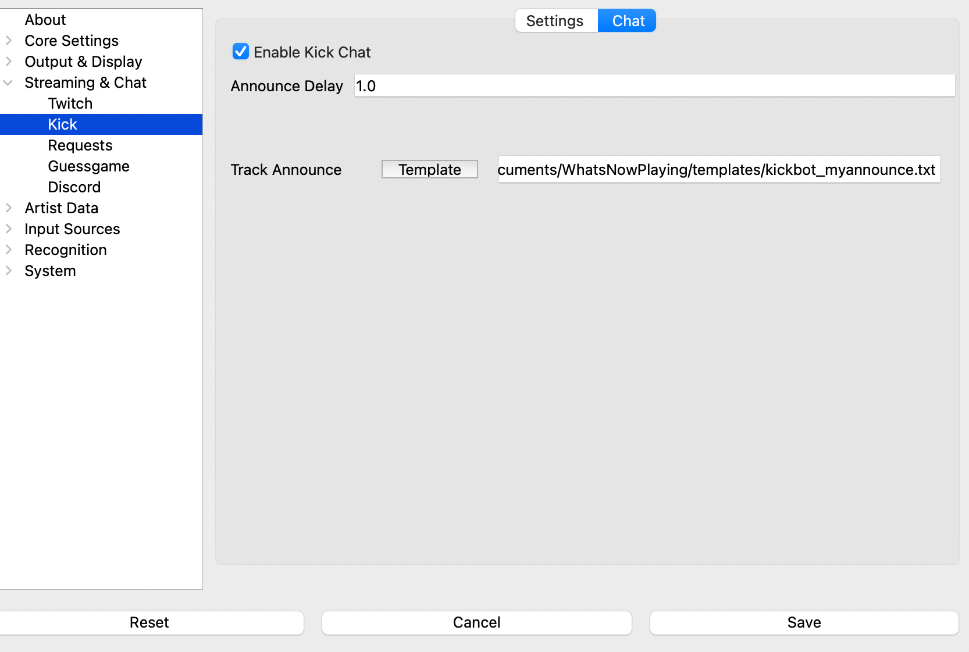
Task: Expand the Input Sources section
Action: pyautogui.click(x=9, y=228)
